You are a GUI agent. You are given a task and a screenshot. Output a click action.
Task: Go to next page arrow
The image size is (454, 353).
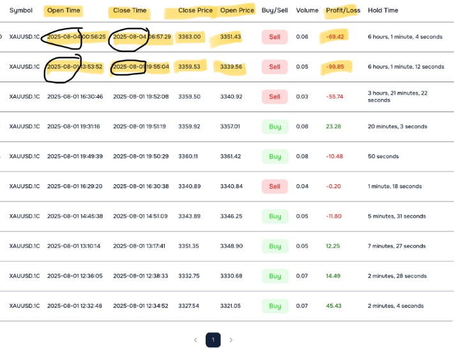[x=231, y=340]
